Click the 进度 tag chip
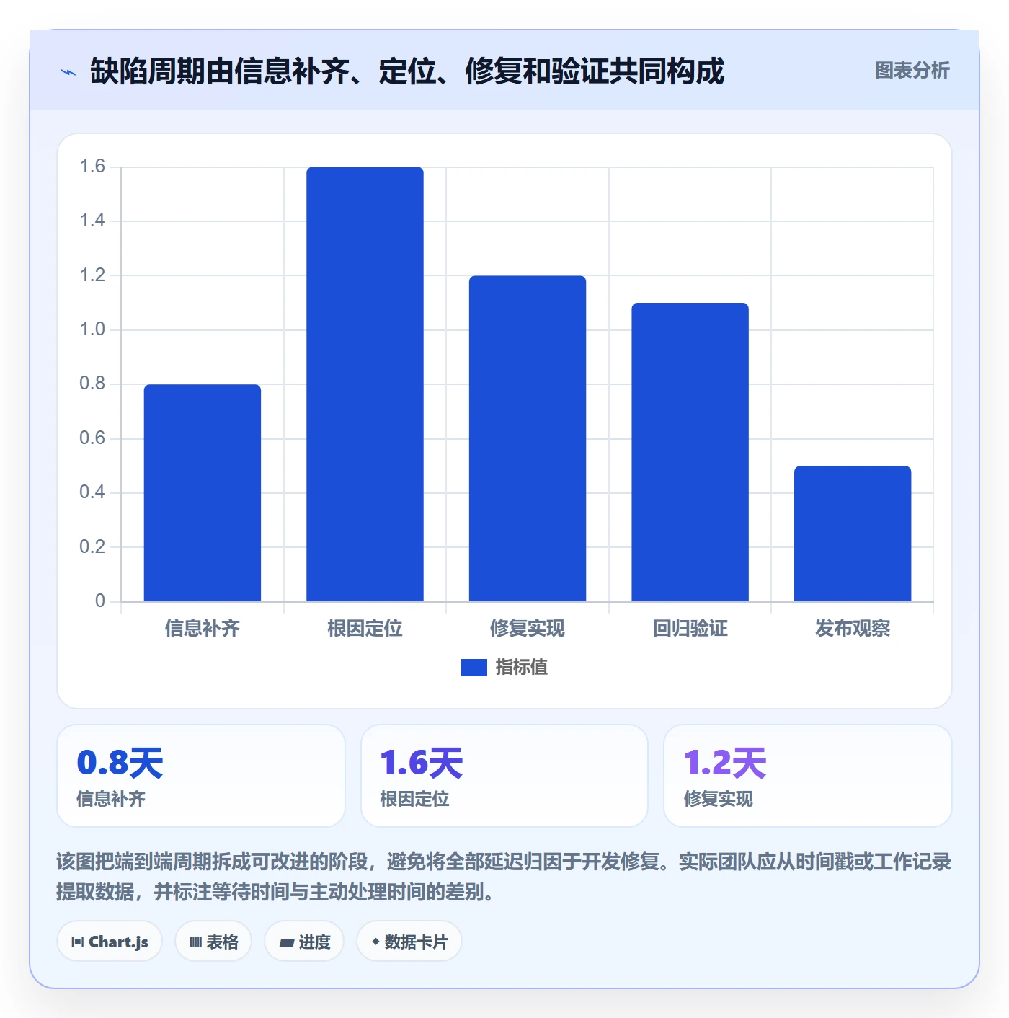This screenshot has width=1009, height=1018. click(305, 942)
